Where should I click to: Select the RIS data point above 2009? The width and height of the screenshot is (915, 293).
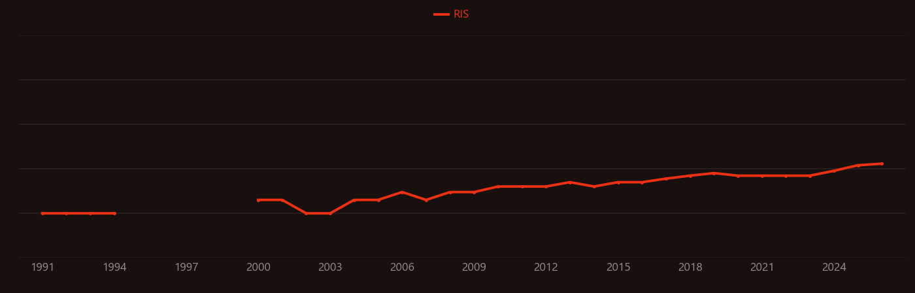pos(474,192)
